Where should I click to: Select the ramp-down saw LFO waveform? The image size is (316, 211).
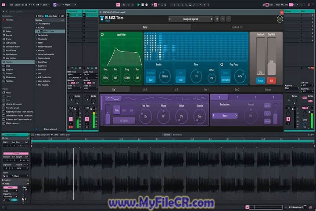click(x=165, y=98)
